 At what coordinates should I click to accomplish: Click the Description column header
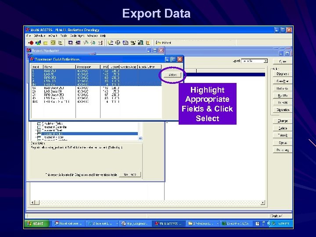(88, 67)
